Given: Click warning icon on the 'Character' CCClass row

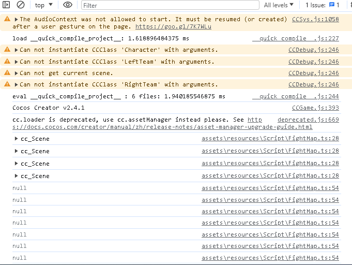Looking at the screenshot, I should tap(7, 50).
